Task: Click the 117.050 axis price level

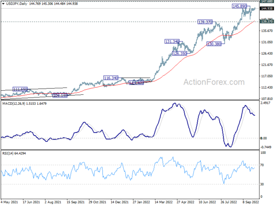Action: click(x=267, y=76)
